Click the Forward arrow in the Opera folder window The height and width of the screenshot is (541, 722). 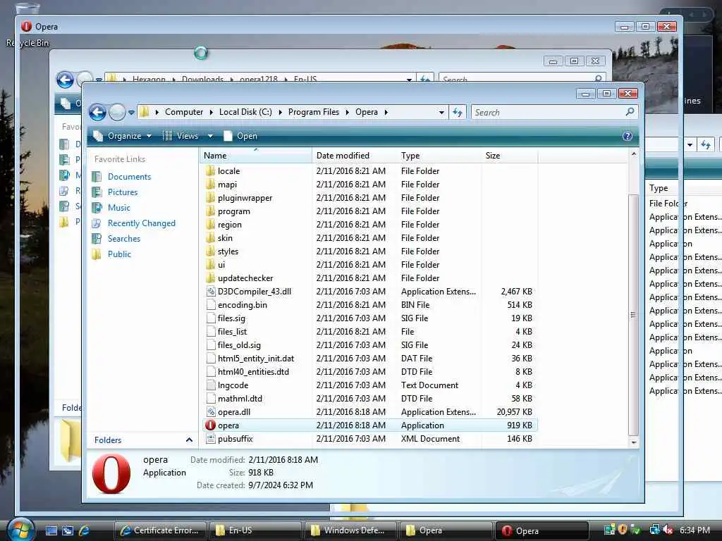pos(117,112)
